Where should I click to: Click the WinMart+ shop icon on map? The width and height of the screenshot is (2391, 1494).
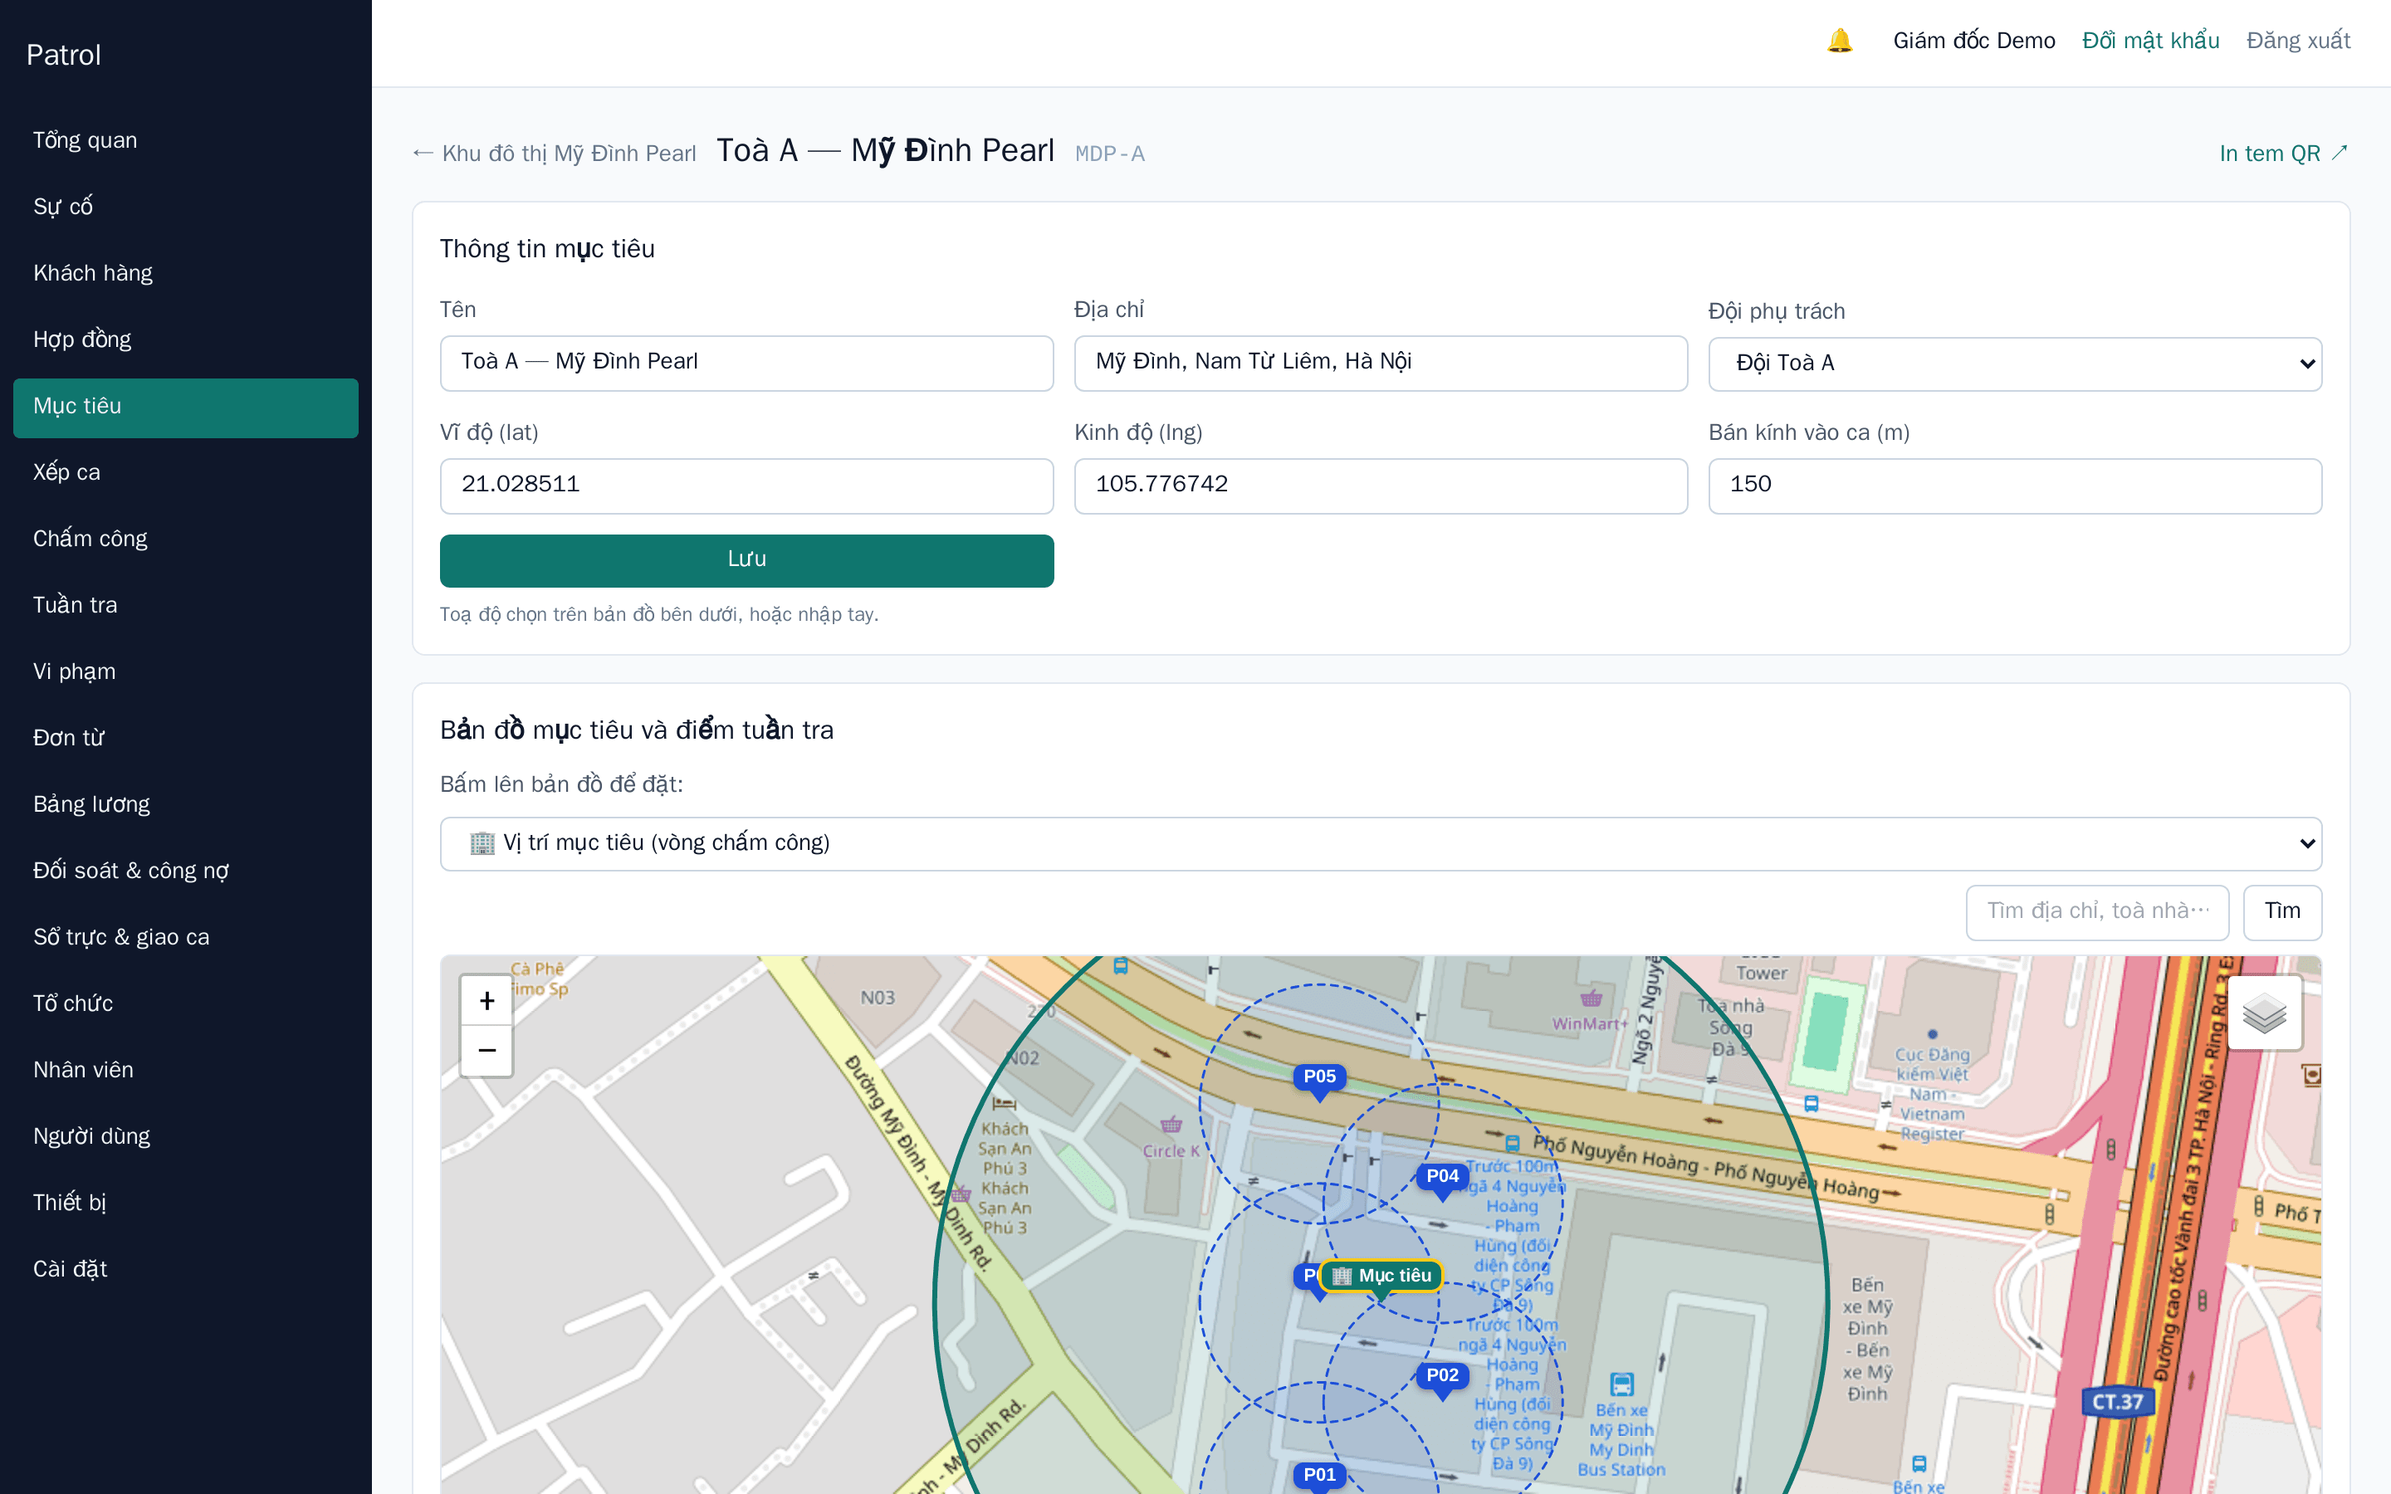click(1591, 997)
